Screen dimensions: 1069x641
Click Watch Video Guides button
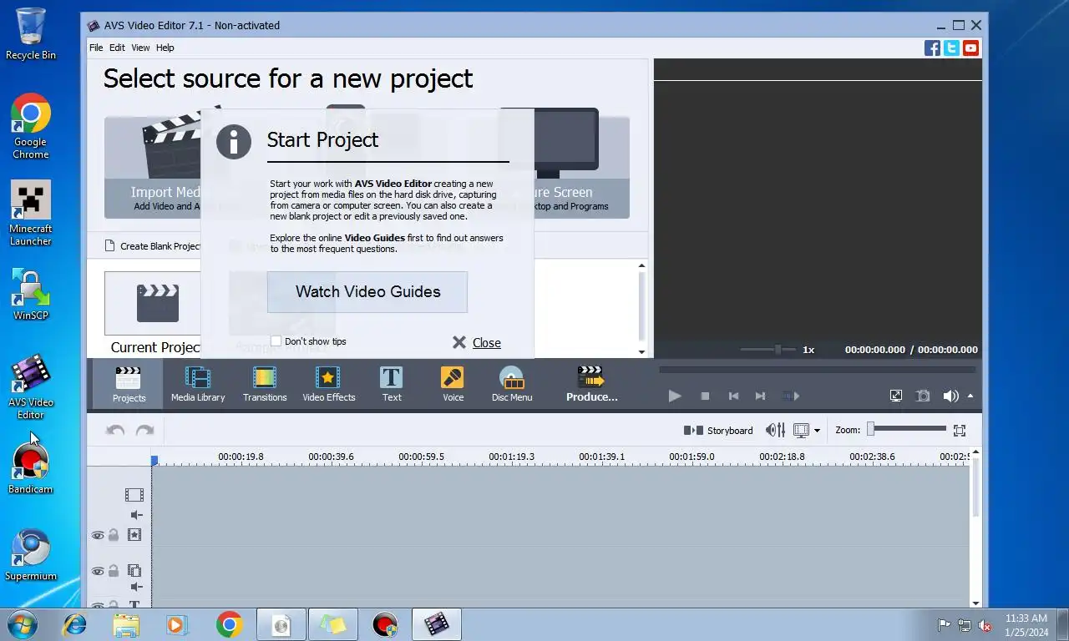point(367,291)
